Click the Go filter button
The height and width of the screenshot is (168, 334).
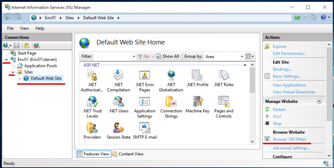click(x=144, y=56)
